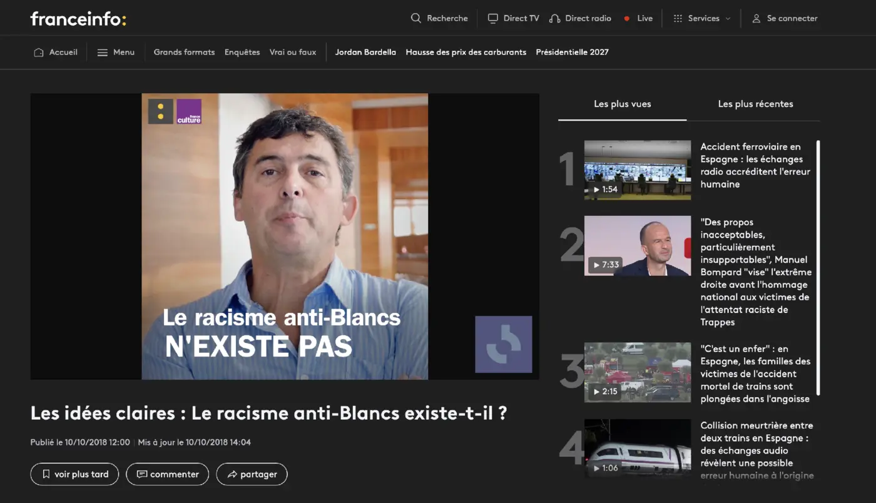This screenshot has width=876, height=503.
Task: Open the 2:15 train accident thumbnail
Action: (x=638, y=372)
